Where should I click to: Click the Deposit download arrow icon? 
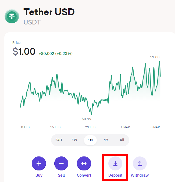pyautogui.click(x=115, y=163)
